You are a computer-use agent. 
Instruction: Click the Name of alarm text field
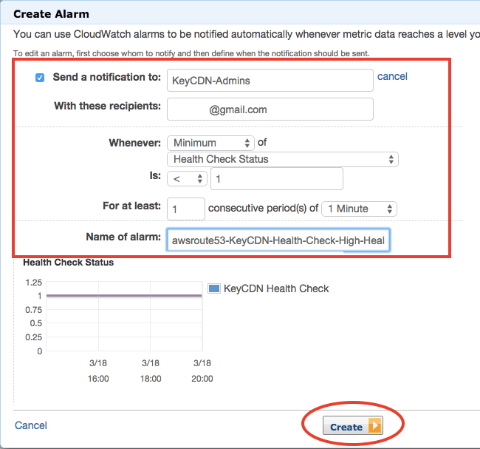coord(278,240)
